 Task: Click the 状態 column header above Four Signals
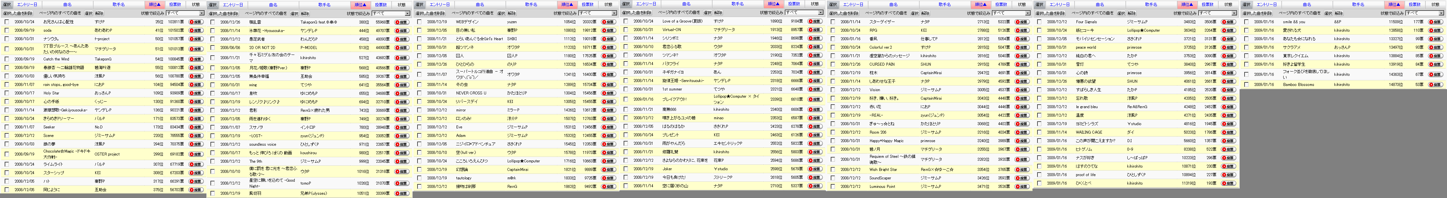(x=1228, y=5)
